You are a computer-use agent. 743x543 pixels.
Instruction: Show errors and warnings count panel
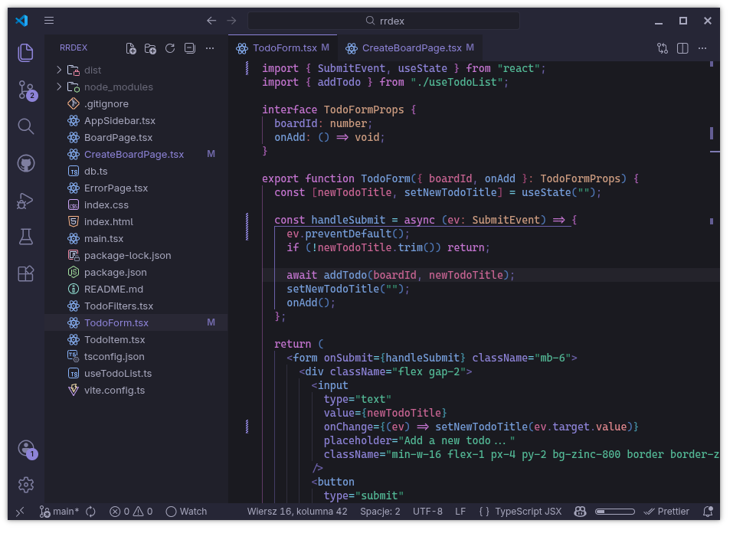pyautogui.click(x=131, y=512)
